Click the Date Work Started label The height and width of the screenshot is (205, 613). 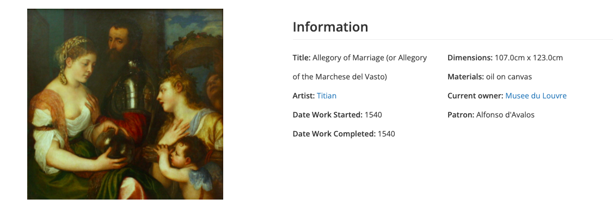pos(328,115)
